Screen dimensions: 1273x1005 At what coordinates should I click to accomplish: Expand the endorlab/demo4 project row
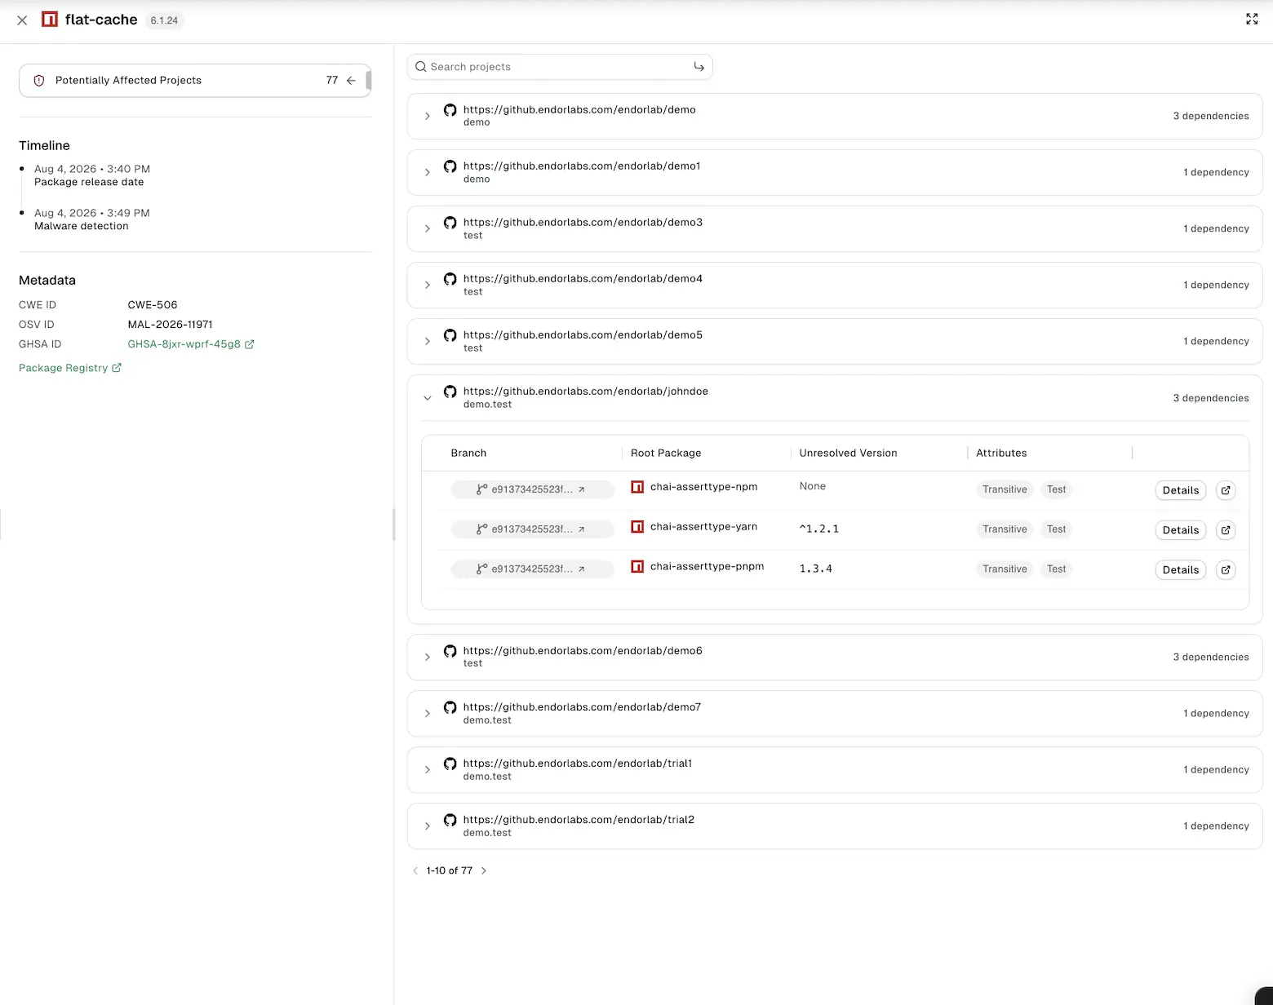pos(427,285)
